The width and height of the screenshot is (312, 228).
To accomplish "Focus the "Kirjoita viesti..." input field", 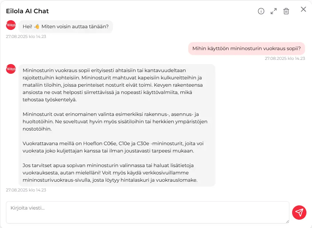I will coord(146,212).
